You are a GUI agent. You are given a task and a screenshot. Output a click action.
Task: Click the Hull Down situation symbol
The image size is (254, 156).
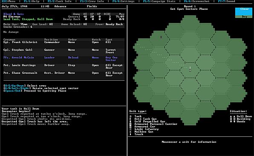click(233, 116)
